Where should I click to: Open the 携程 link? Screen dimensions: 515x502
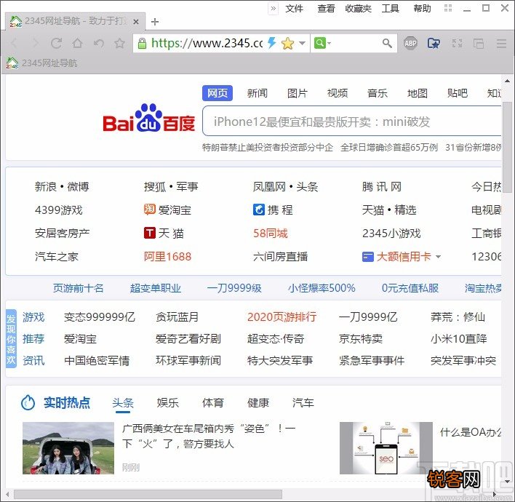coord(273,210)
